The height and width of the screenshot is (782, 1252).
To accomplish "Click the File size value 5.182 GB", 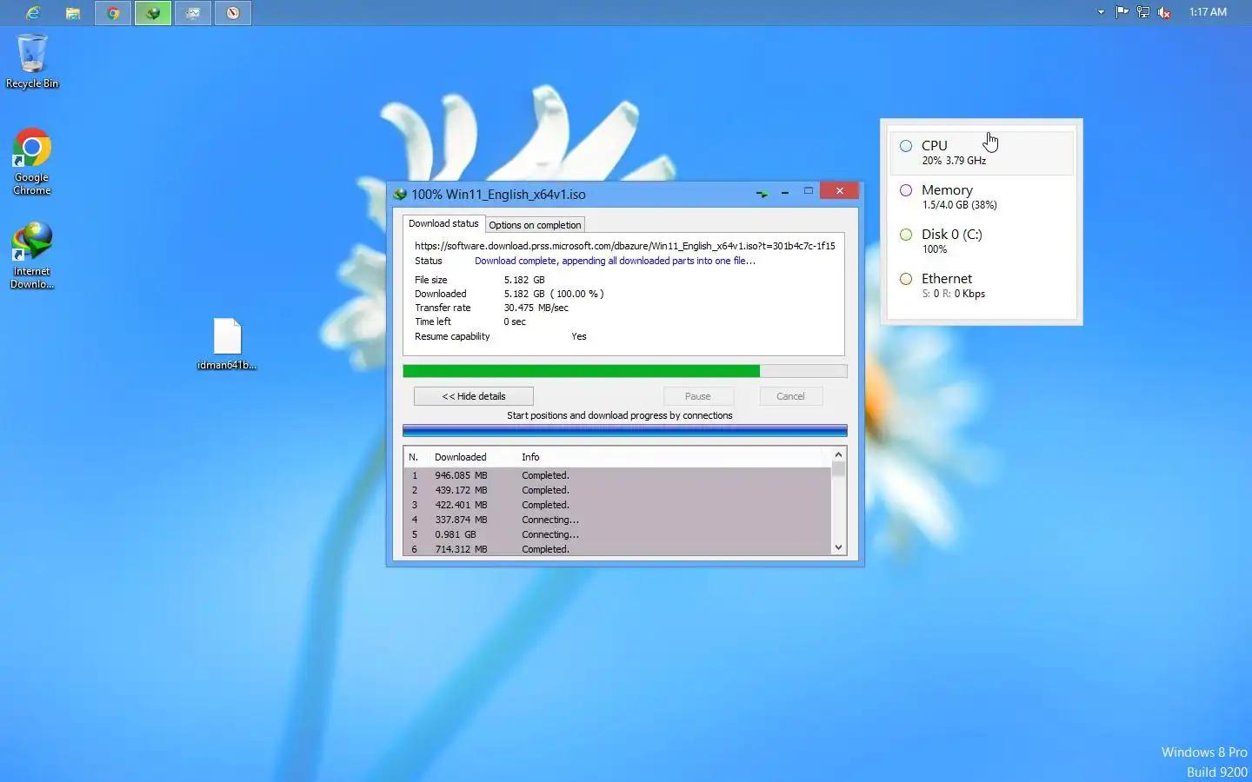I will [x=524, y=280].
